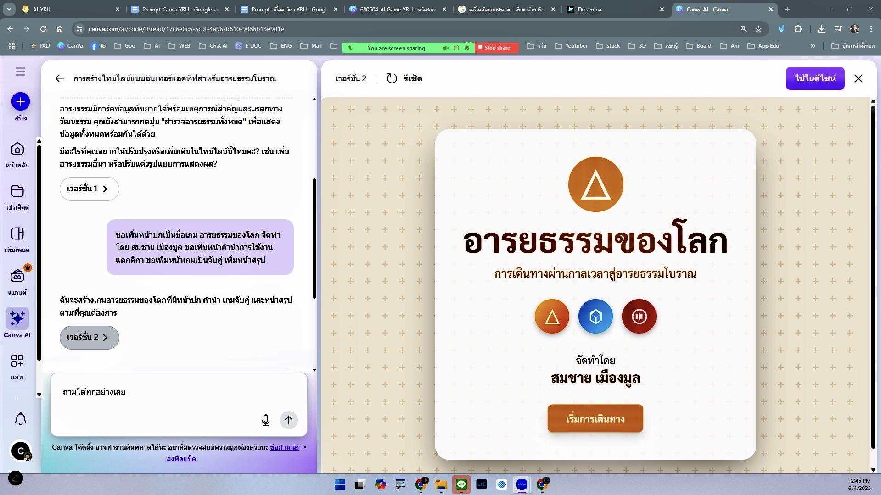Open the Chat AI bookmark folder
Viewport: 881px width, 495px height.
pyautogui.click(x=213, y=46)
